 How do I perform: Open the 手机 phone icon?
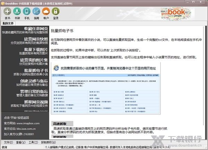coord(27,11)
